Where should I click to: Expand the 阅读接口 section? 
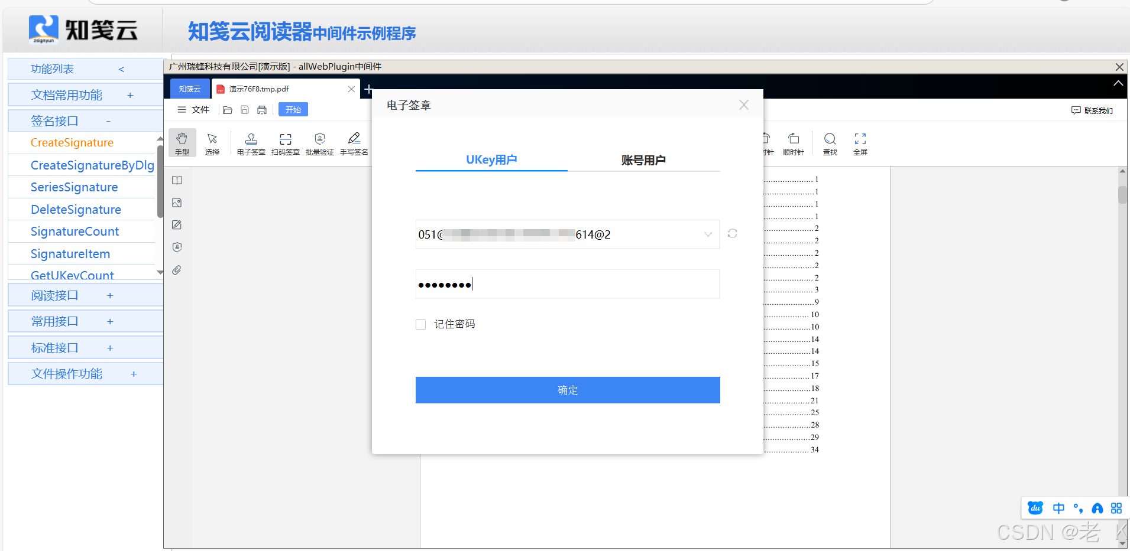pyautogui.click(x=110, y=295)
